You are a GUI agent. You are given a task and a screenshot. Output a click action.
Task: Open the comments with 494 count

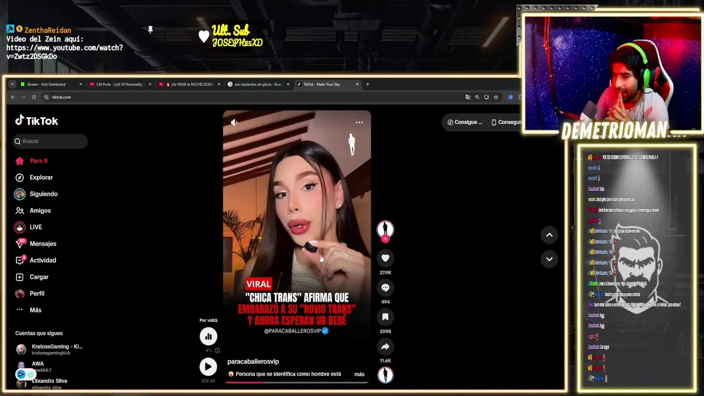(385, 288)
